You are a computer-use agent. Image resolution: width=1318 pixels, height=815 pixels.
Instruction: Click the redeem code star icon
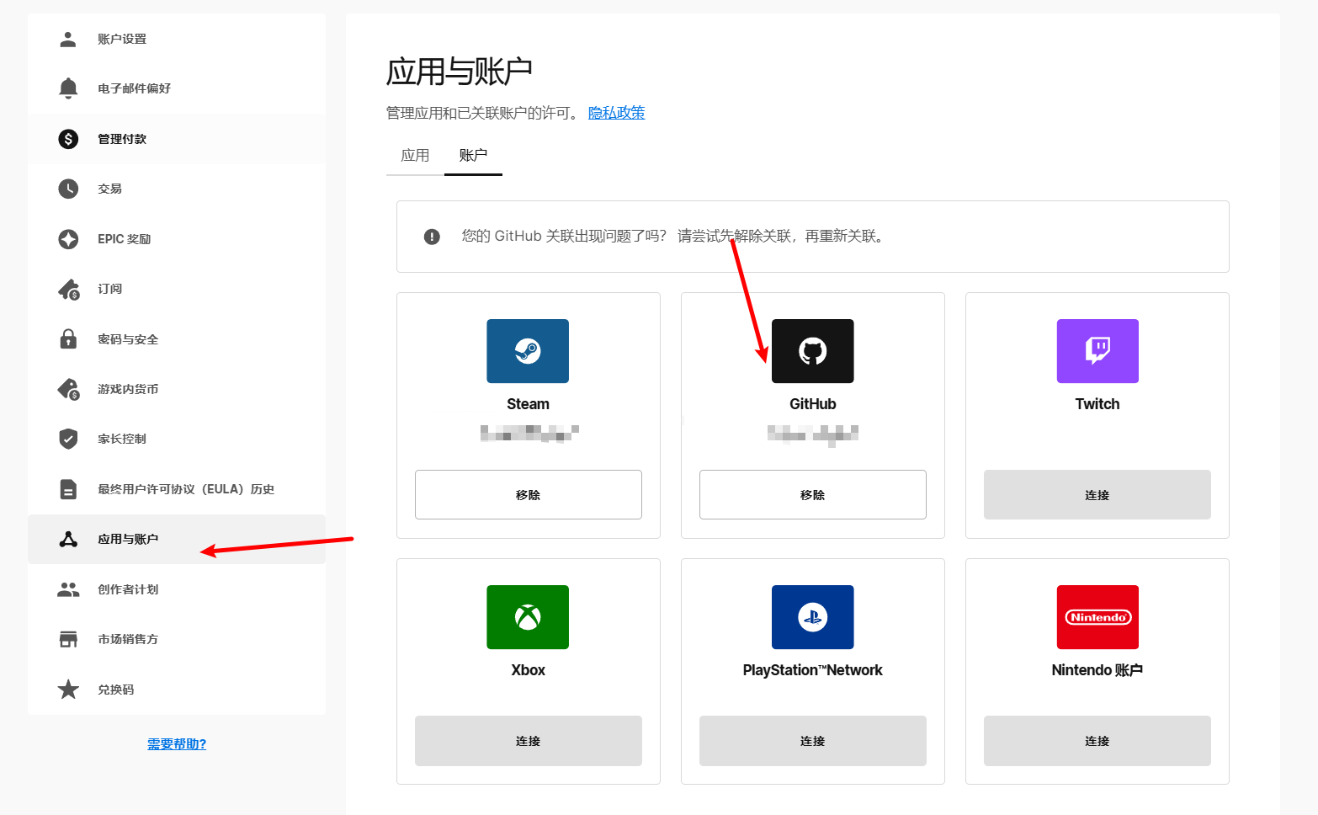68,690
